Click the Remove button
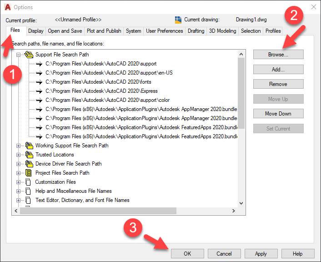Screen dimensions: 321x262 (278, 84)
